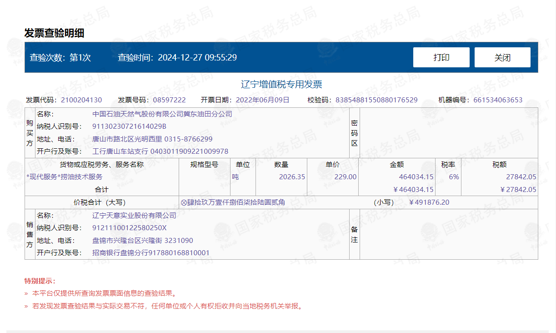Click the 6% tax rate cell
Image resolution: width=556 pixels, height=333 pixels.
point(454,177)
